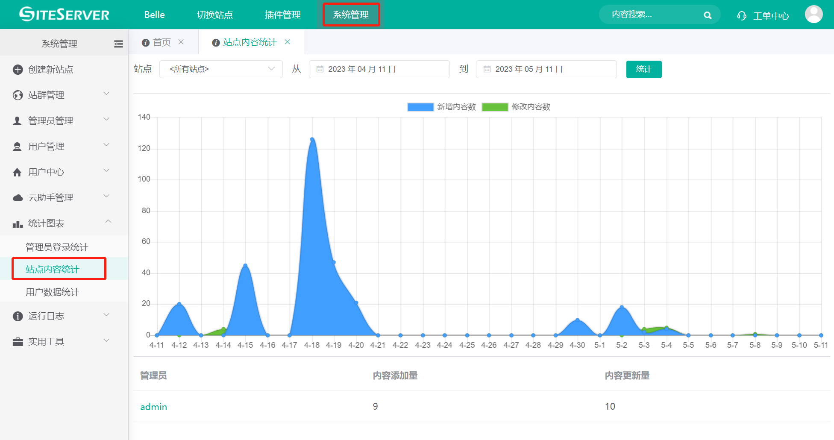Image resolution: width=834 pixels, height=440 pixels.
Task: Select 用户数据统计 in the sidebar
Action: pyautogui.click(x=52, y=292)
